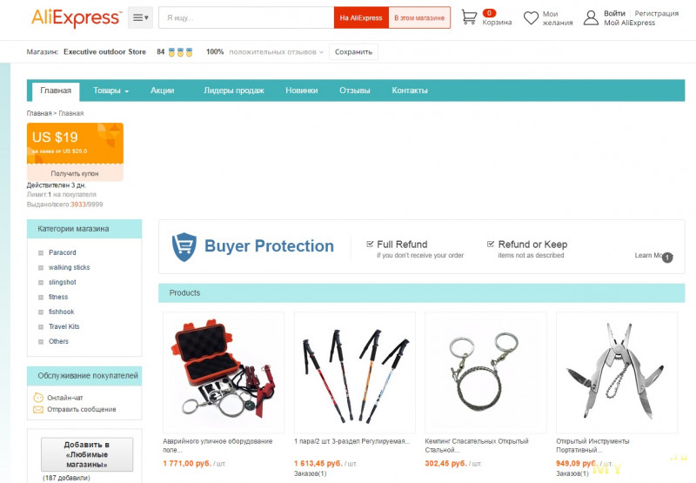Click the send message envelope icon
The image size is (696, 483).
tap(38, 409)
